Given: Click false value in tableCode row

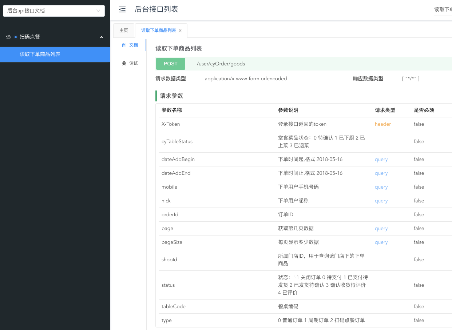Looking at the screenshot, I should (x=419, y=307).
